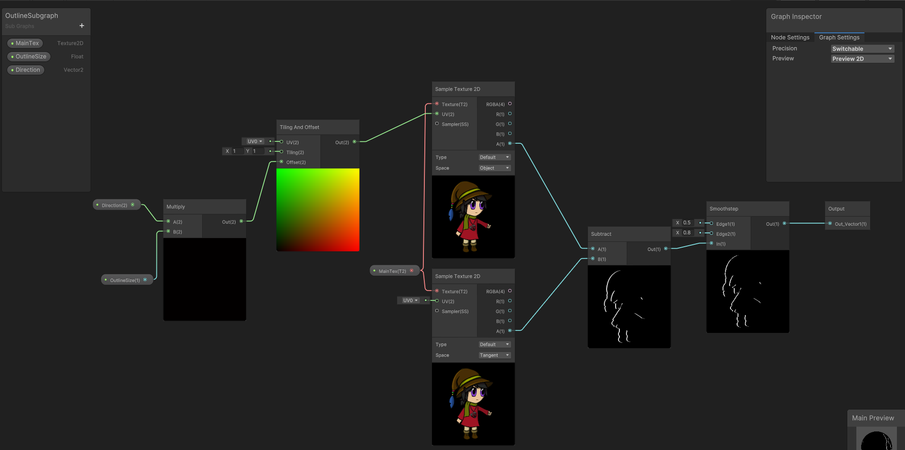Toggle the exposed indicator on MainTex property

pos(12,43)
